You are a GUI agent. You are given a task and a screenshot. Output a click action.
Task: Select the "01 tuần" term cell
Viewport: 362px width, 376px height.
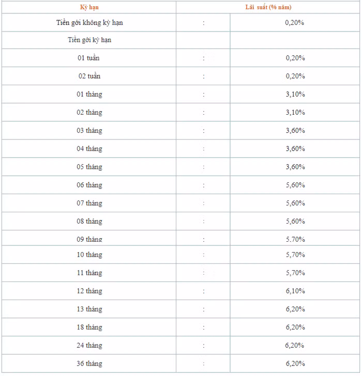88,58
